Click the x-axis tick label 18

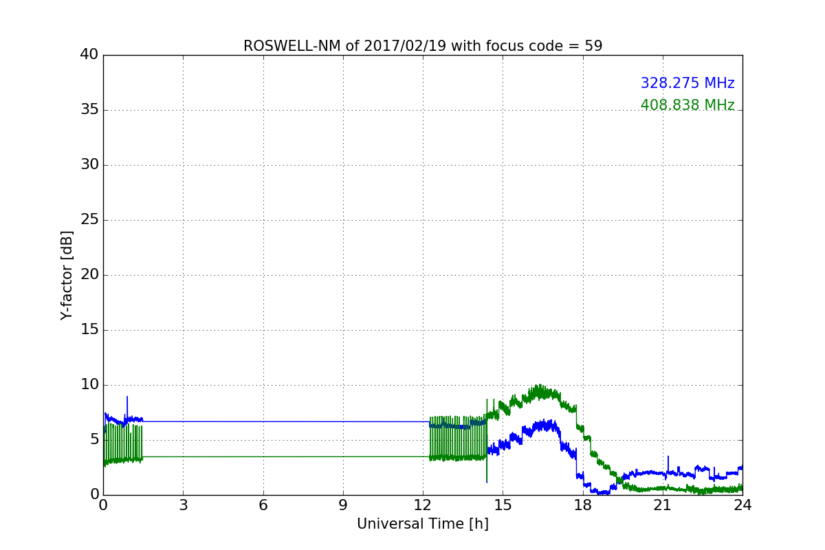[x=583, y=505]
